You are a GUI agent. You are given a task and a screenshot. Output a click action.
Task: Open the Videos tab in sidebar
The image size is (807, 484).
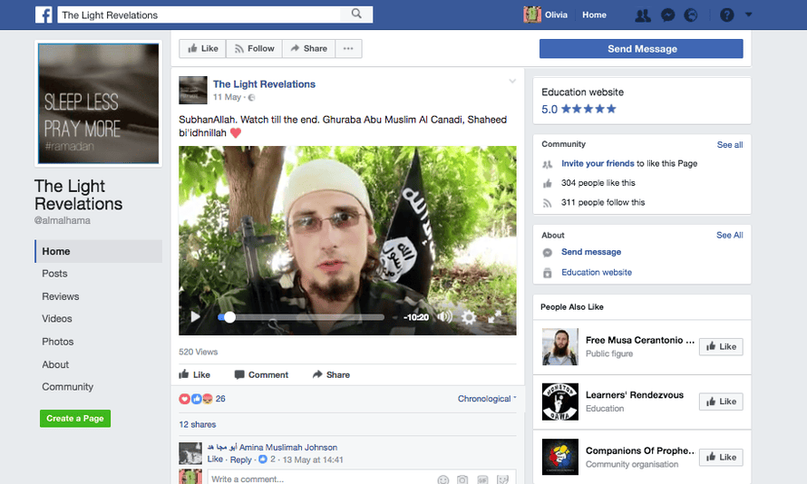(56, 318)
